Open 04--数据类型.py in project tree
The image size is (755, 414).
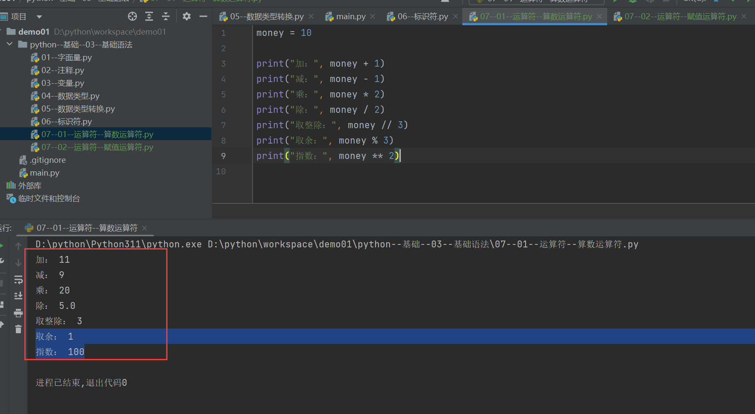tap(71, 96)
